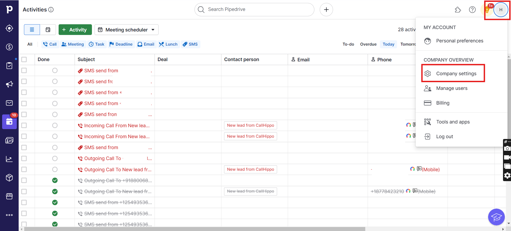The image size is (511, 231).
Task: Open the Activities calendar sidebar icon
Action: (9, 122)
